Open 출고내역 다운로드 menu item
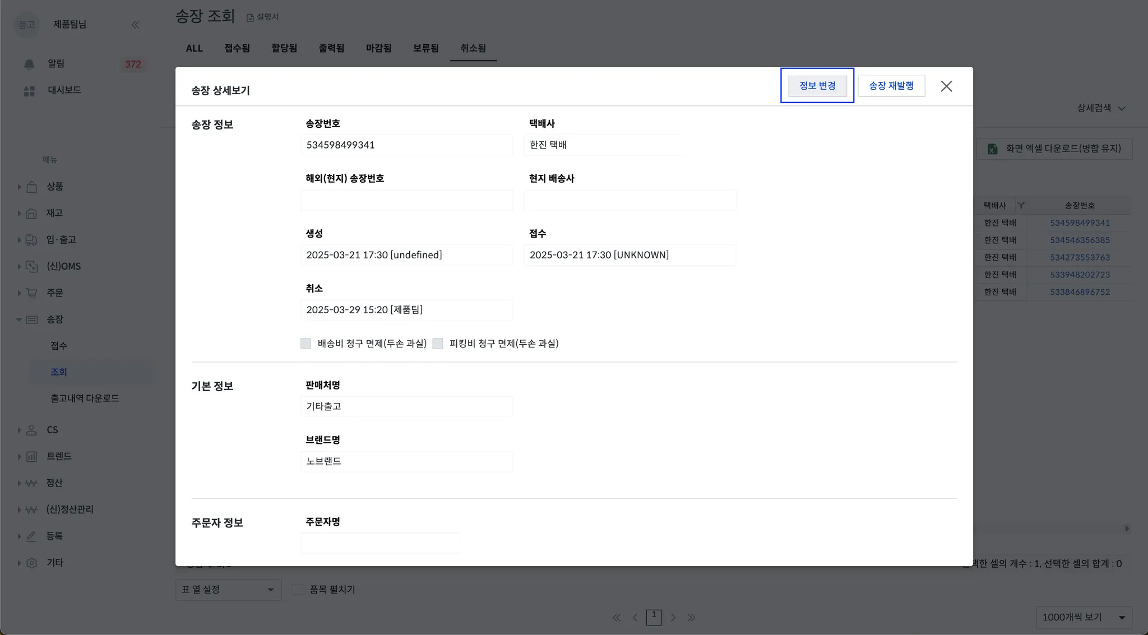This screenshot has width=1148, height=635. coord(85,398)
